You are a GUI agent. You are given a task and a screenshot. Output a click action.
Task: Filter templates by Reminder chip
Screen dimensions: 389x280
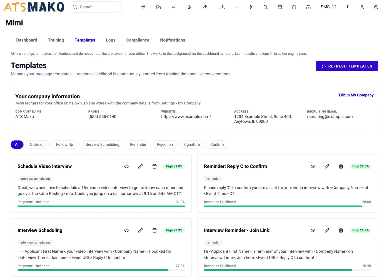[138, 144]
